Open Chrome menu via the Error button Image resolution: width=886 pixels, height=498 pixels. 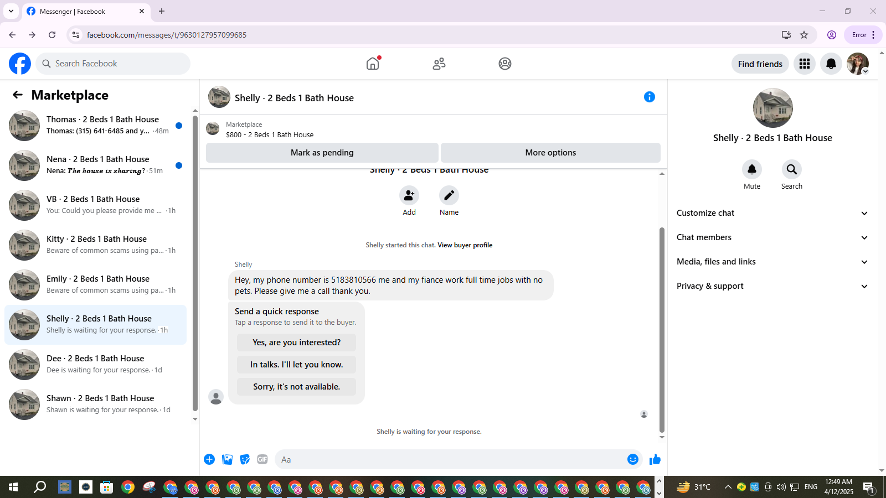[863, 35]
